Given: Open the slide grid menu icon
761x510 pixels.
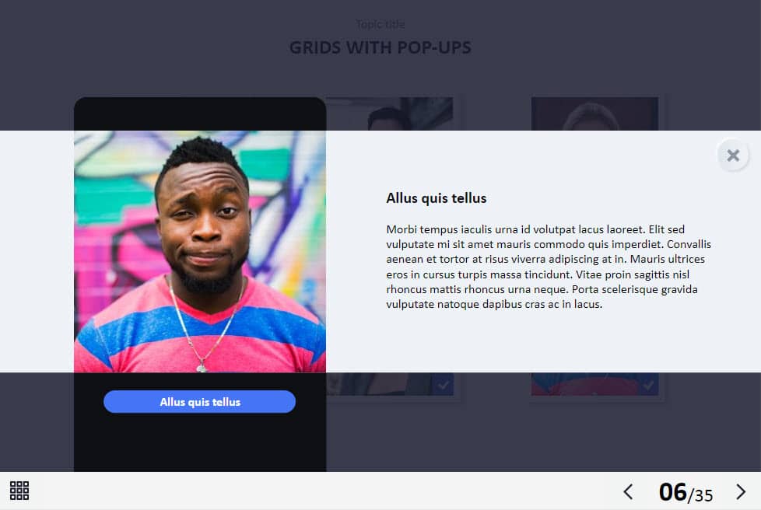Looking at the screenshot, I should click(x=19, y=491).
